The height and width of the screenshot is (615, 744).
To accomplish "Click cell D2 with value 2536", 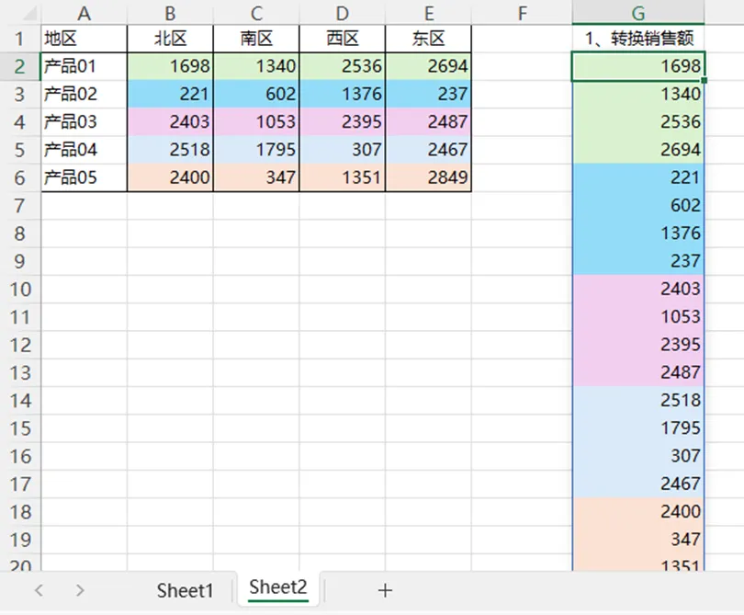I will pos(342,66).
